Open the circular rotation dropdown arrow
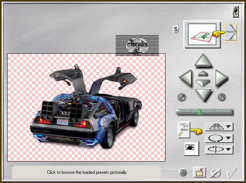 tap(228, 138)
